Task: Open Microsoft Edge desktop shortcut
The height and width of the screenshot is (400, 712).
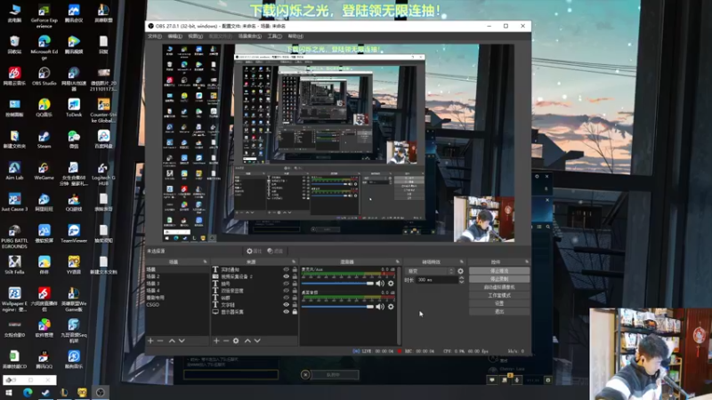Action: pyautogui.click(x=44, y=47)
